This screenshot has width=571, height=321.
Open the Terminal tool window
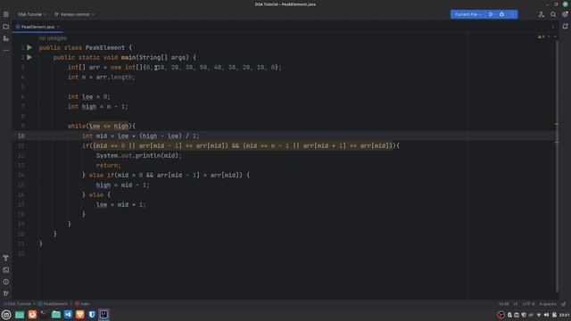(6, 270)
